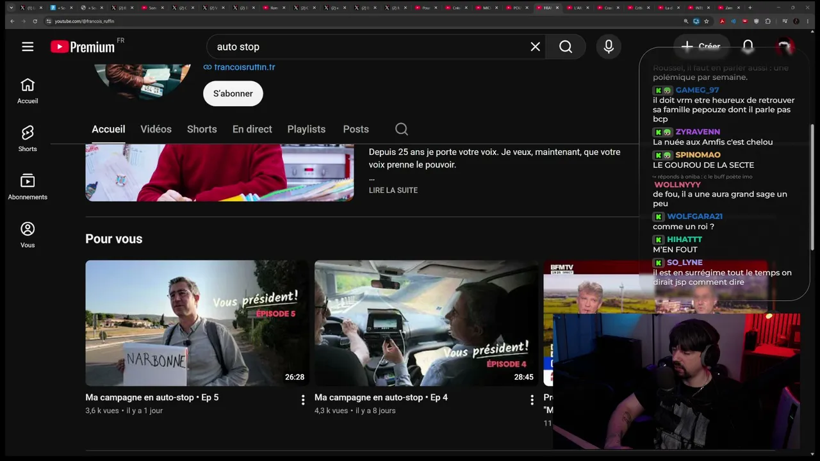820x461 pixels.
Task: Open Abonnements in the sidebar
Action: (28, 187)
